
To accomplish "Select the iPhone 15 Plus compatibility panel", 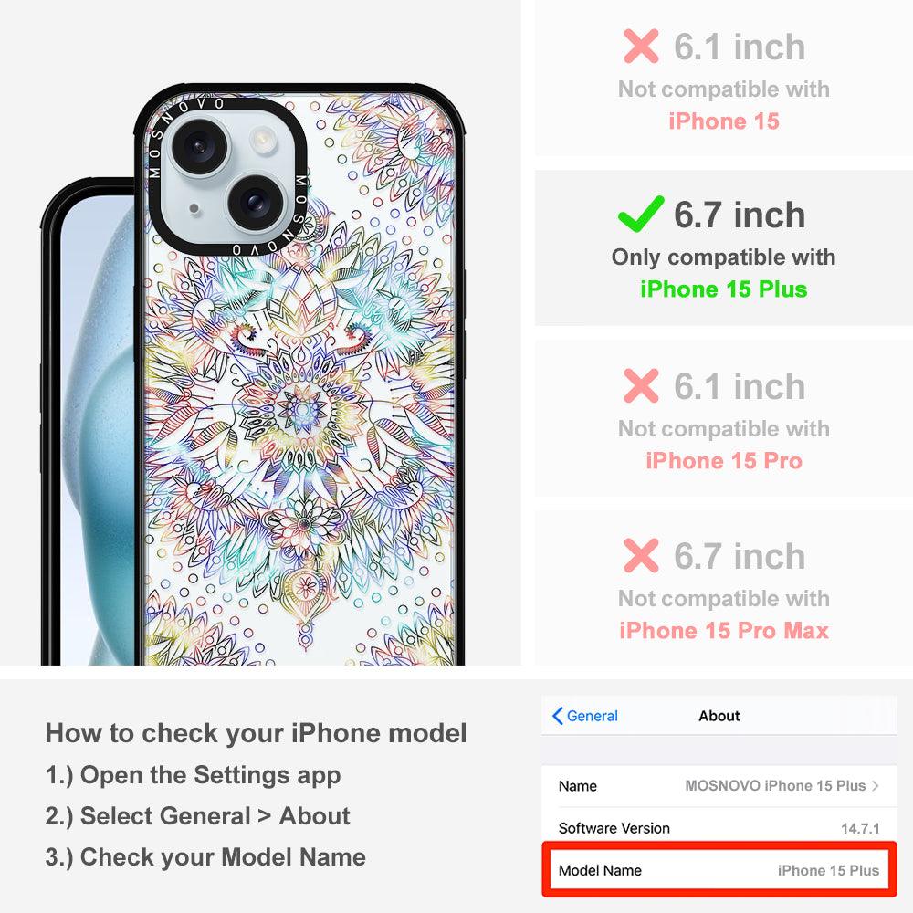I will (723, 248).
